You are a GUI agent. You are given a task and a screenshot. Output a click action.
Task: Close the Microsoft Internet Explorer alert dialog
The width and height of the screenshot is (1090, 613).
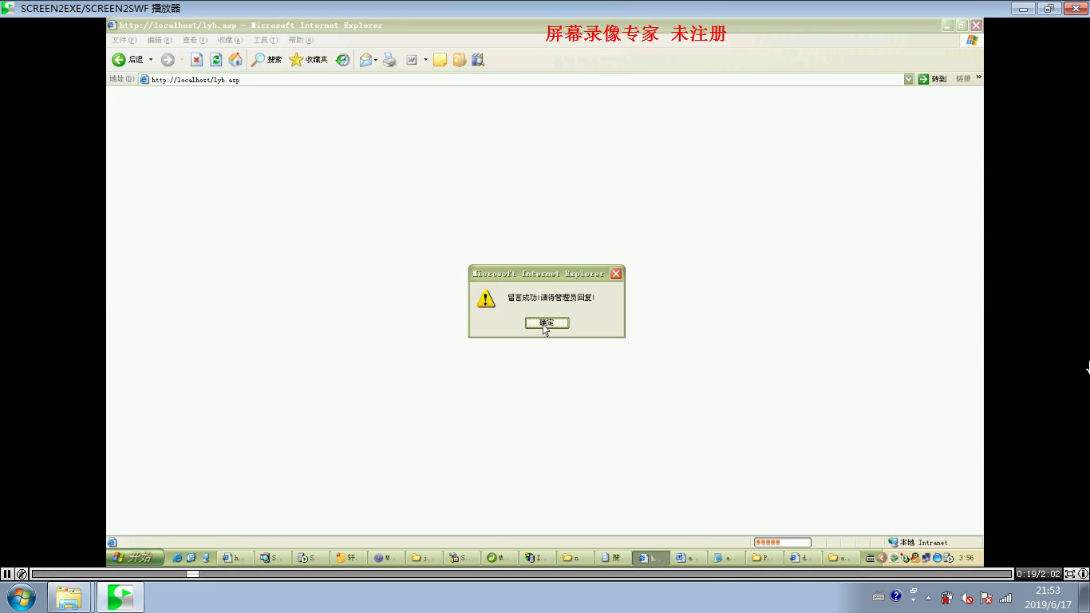click(616, 274)
